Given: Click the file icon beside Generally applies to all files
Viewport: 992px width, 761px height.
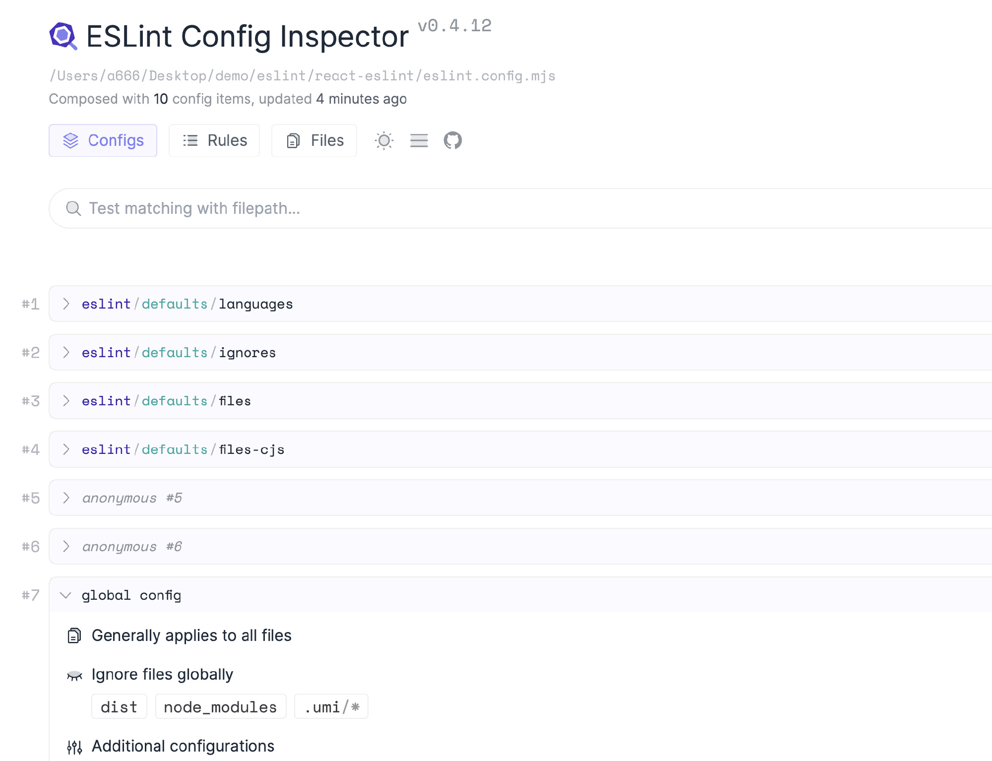Looking at the screenshot, I should point(74,635).
